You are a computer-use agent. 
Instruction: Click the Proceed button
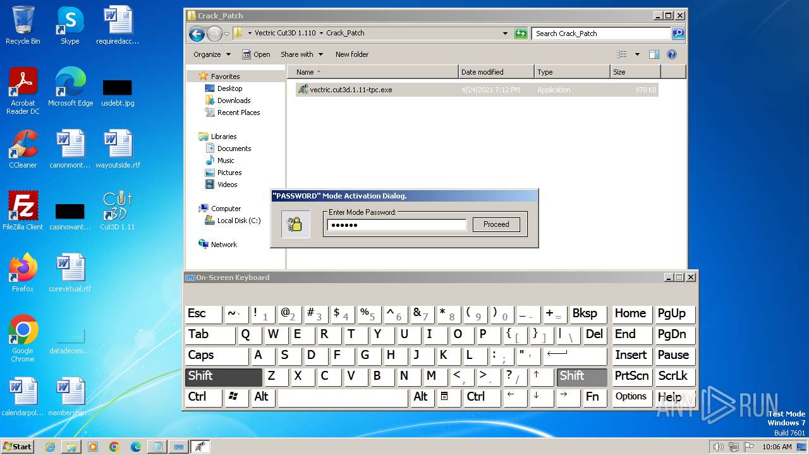click(x=496, y=224)
